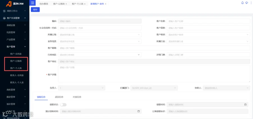Click the 保存 button
253x119 pixels.
click(x=35, y=10)
